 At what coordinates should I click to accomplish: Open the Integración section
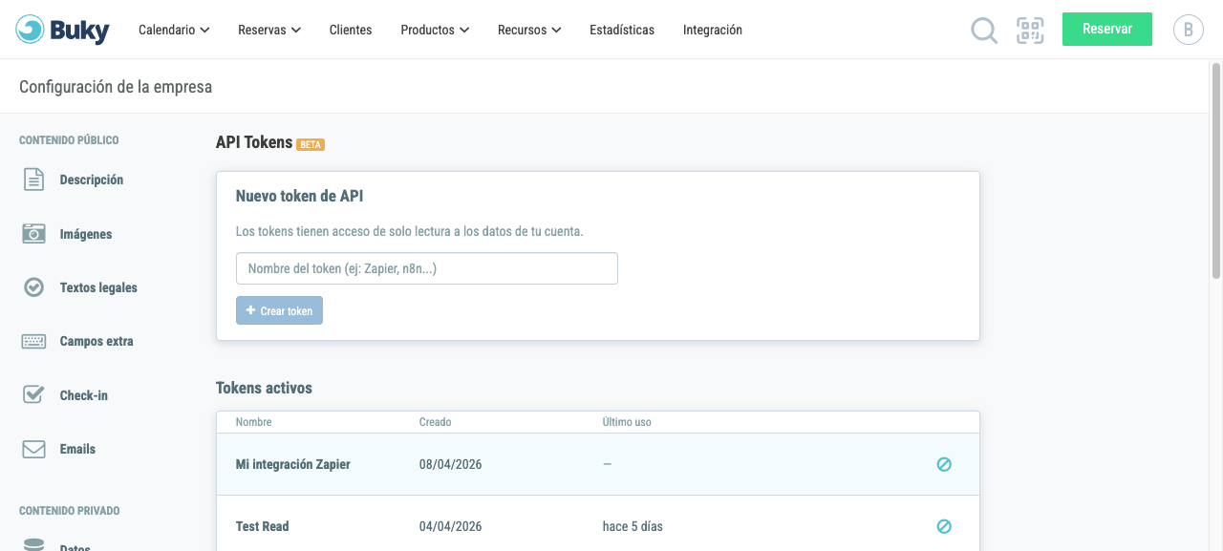coord(713,30)
